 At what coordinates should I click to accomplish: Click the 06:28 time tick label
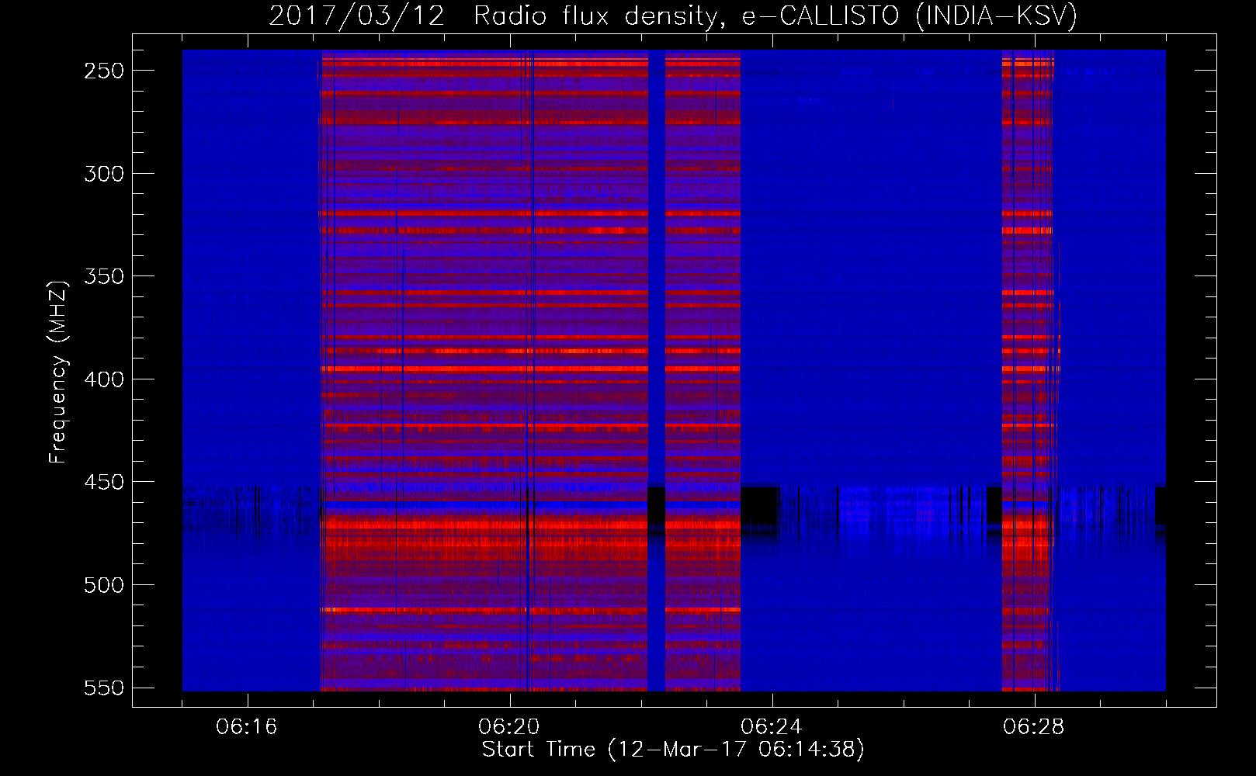[1034, 726]
